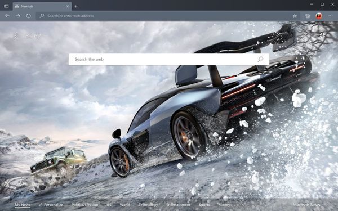The height and width of the screenshot is (211, 338).
Task: Open Settings and more ellipsis menu
Action: [331, 16]
